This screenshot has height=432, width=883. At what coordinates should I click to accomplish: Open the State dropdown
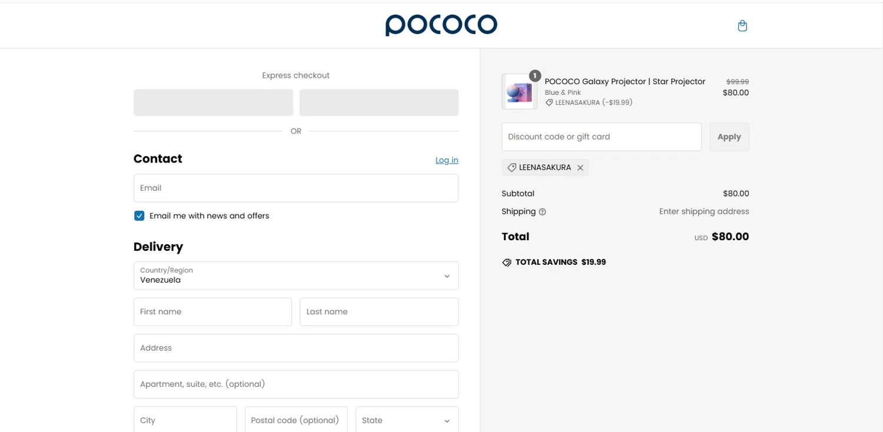tap(407, 420)
